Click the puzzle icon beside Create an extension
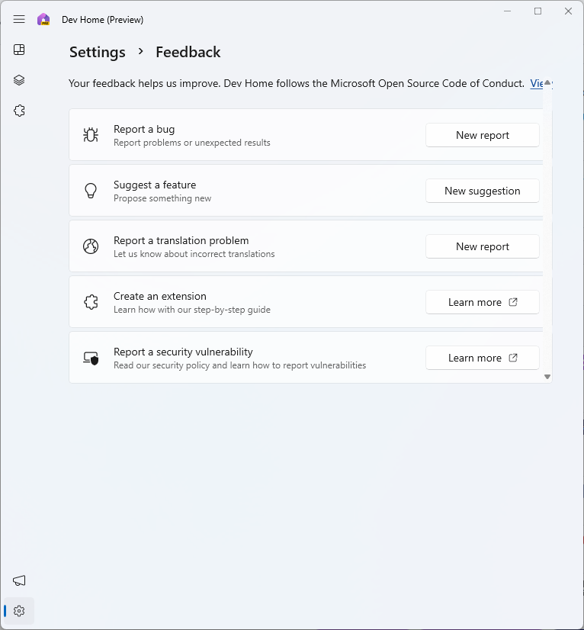The height and width of the screenshot is (630, 584). [x=91, y=301]
